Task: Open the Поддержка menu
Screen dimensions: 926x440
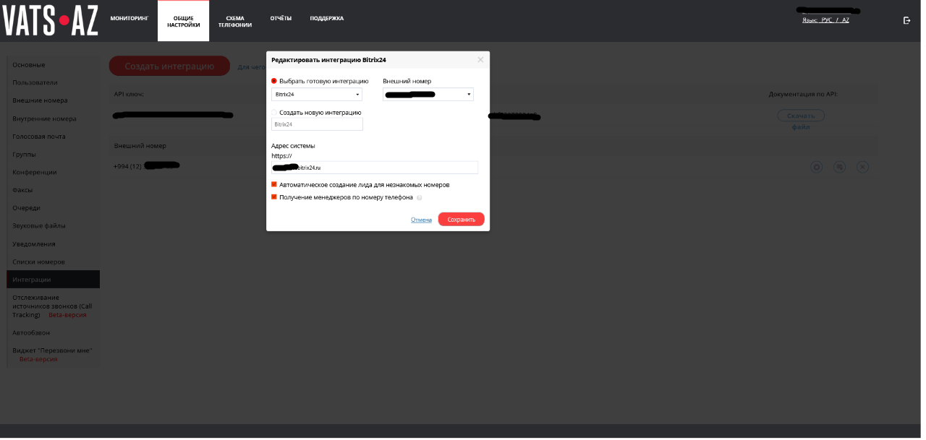Action: tap(327, 18)
